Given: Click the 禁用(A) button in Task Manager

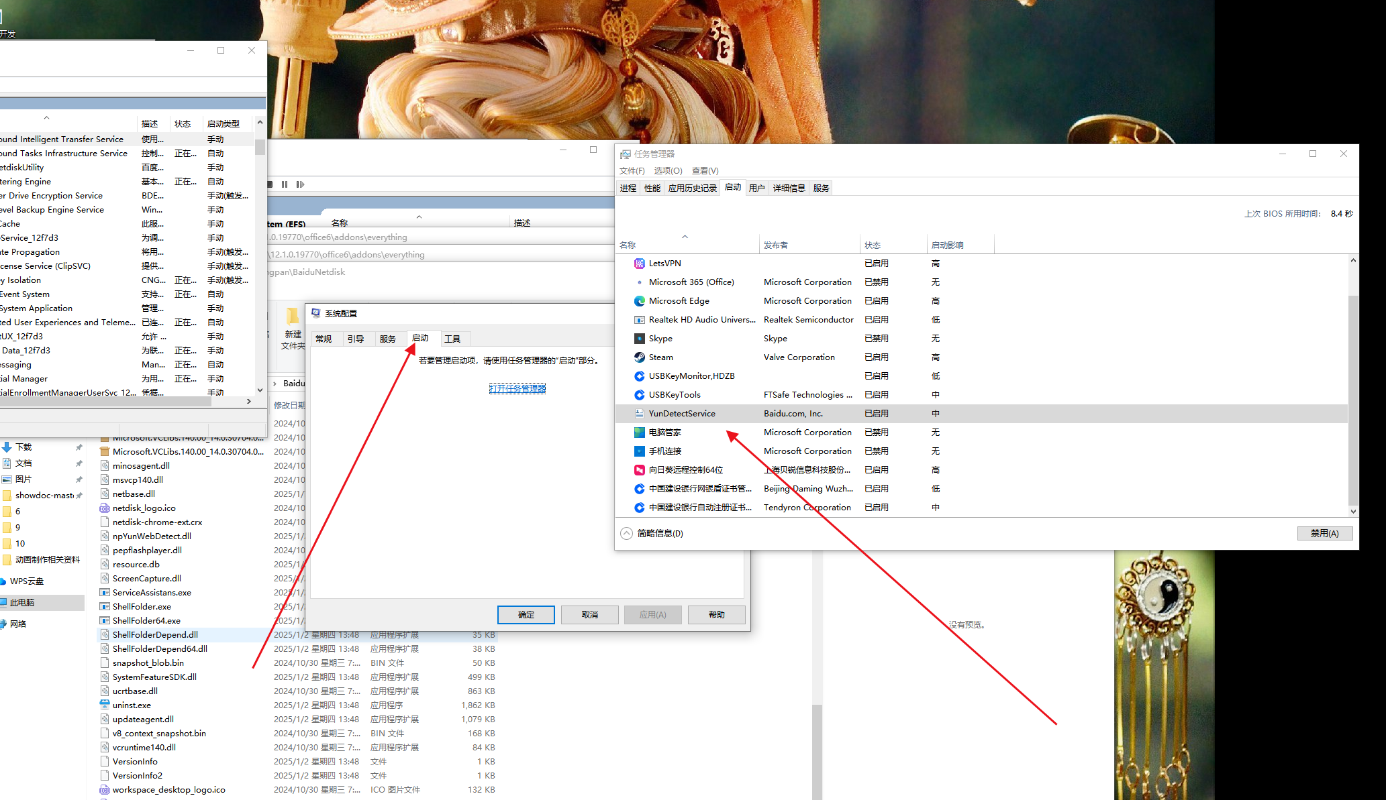Looking at the screenshot, I should click(x=1325, y=533).
